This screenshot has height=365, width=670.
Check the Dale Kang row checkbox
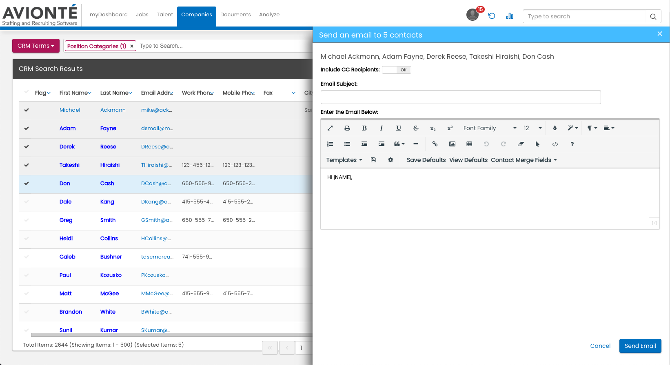27,202
